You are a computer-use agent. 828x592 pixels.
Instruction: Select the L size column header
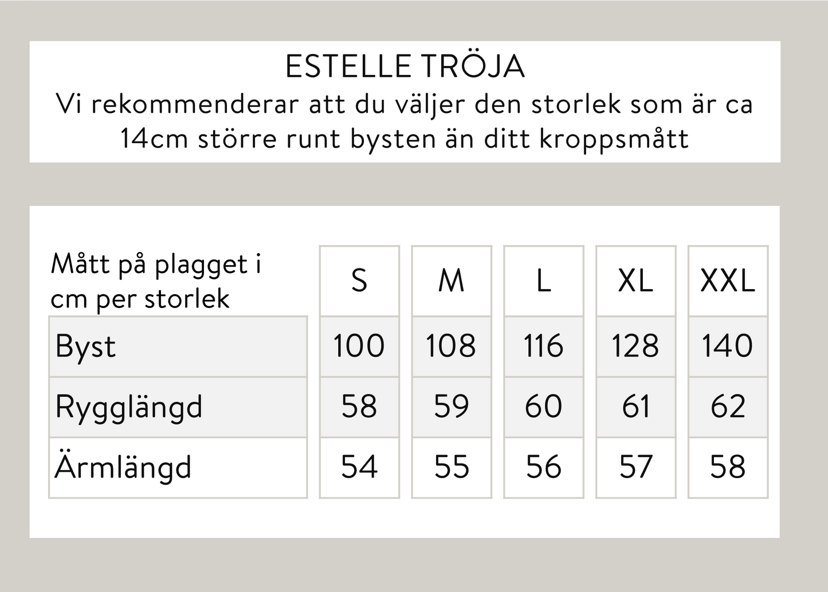[x=543, y=281]
